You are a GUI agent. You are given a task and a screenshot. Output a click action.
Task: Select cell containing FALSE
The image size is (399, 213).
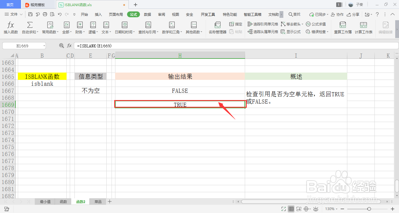point(180,91)
